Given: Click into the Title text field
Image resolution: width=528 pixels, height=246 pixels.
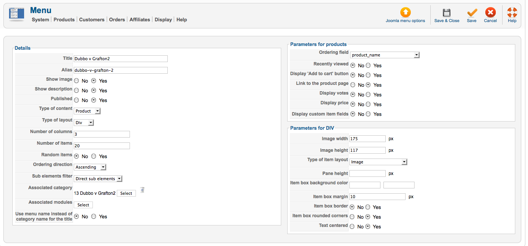Looking at the screenshot, I should 121,59.
